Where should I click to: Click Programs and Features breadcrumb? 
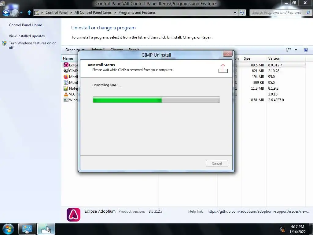pyautogui.click(x=137, y=12)
